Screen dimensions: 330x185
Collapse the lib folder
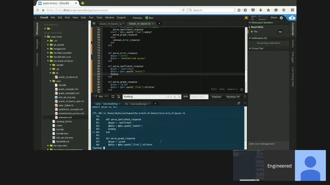coord(51,73)
